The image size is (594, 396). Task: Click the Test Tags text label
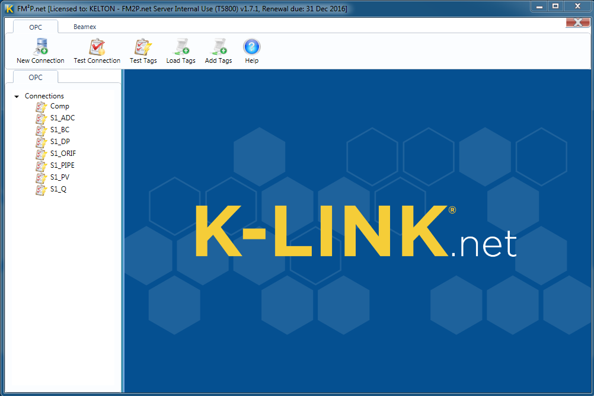point(143,60)
